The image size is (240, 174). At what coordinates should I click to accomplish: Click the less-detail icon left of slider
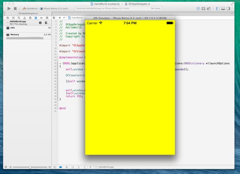[x=10, y=167]
